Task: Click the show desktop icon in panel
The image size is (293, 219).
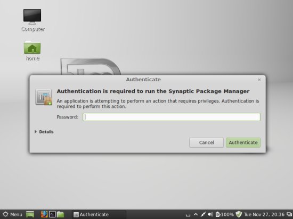Action: click(30, 214)
